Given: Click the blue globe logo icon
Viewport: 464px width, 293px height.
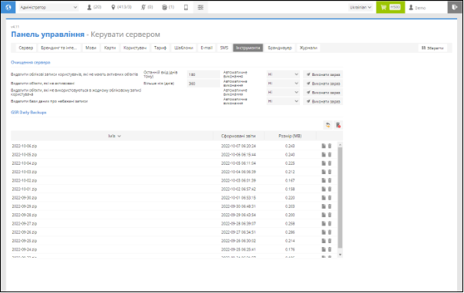Looking at the screenshot, I should click(x=8, y=8).
